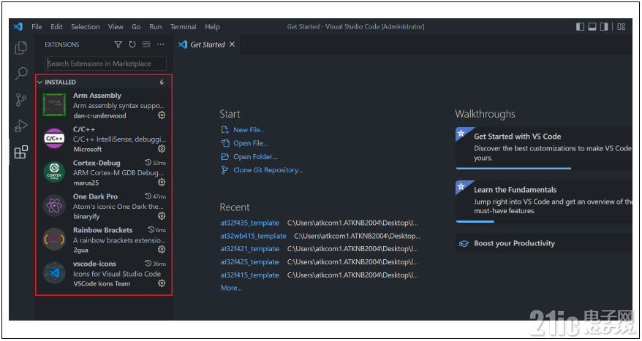Open the Terminal menu

coord(183,26)
